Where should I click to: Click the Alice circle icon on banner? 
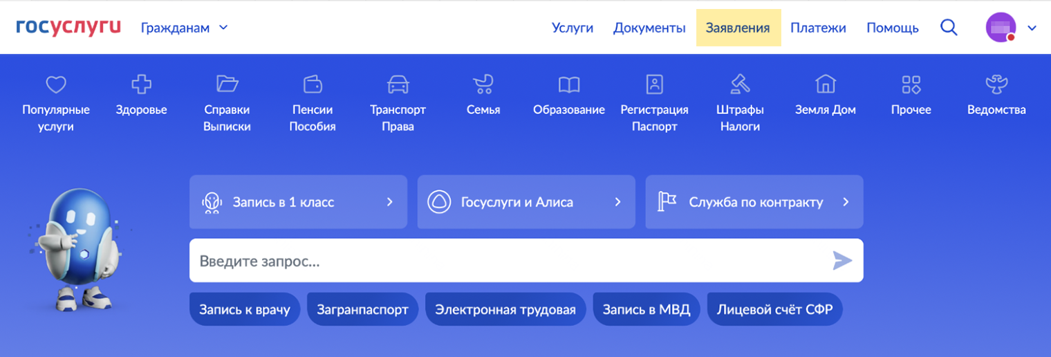pos(439,202)
